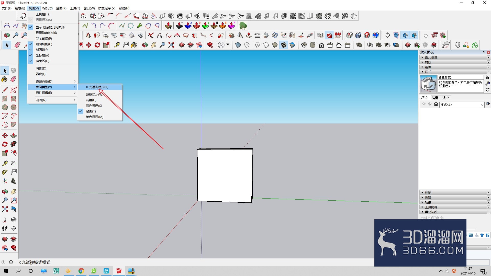This screenshot has width=491, height=276.
Task: Click the Wireframe style toolbar icon
Action: pos(258,45)
